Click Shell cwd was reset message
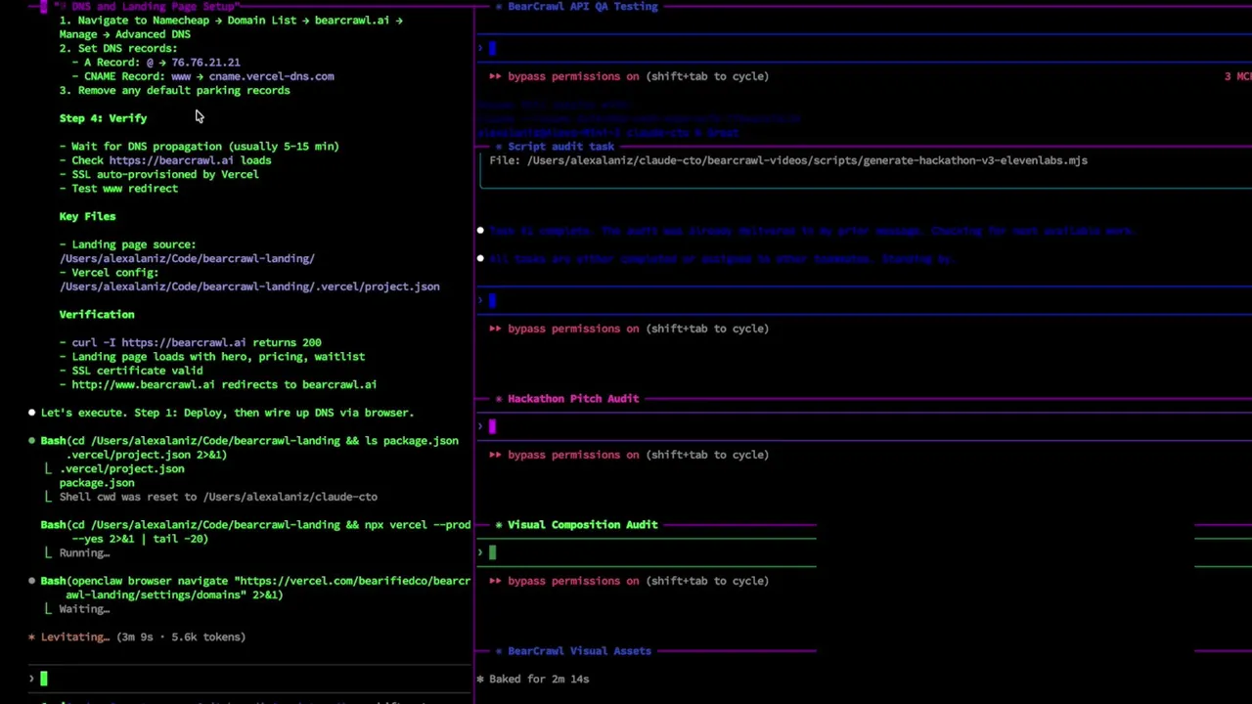 coord(218,497)
